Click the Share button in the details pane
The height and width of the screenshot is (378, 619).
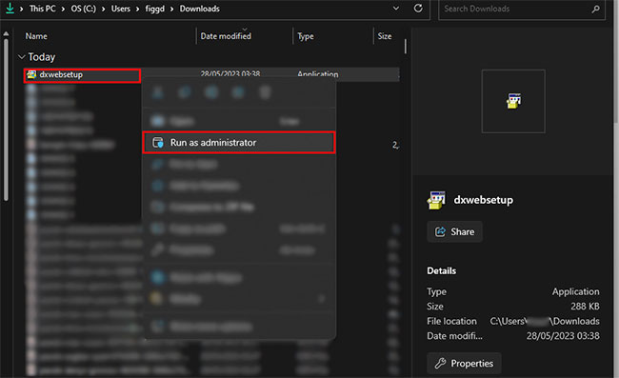(454, 231)
